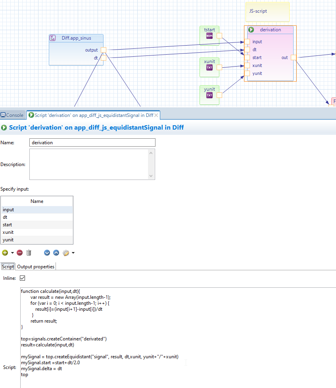
Task: Click the Diff.app_sinus block icon
Action: pos(53,38)
